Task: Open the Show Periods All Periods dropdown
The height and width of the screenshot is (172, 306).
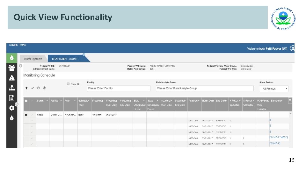Action: tap(274, 89)
